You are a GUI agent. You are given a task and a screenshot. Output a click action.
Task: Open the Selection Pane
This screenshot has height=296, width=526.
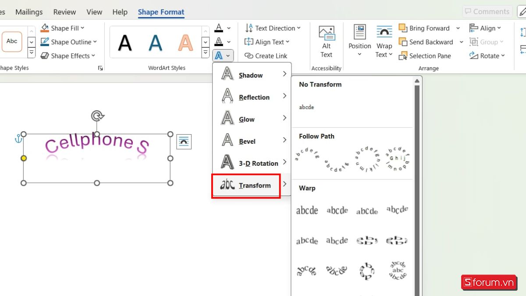tap(425, 56)
